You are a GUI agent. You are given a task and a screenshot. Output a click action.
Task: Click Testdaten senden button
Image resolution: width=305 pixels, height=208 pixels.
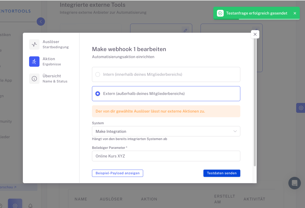222,173
